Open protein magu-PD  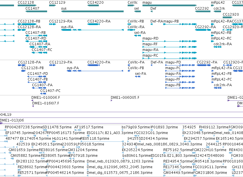pos(173,62)
